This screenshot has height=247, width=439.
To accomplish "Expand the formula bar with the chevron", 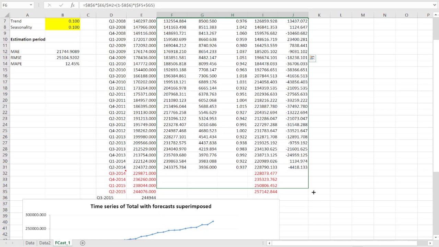I will pos(435,5).
